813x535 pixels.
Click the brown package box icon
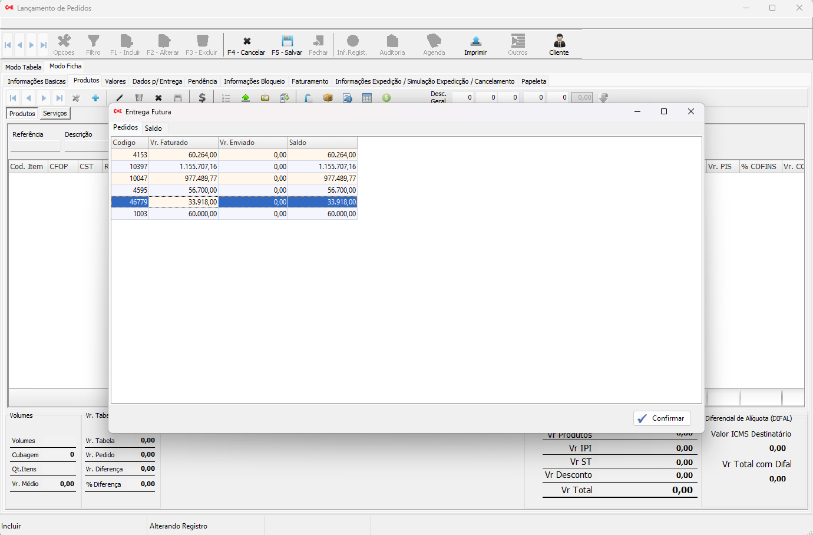[x=328, y=98]
